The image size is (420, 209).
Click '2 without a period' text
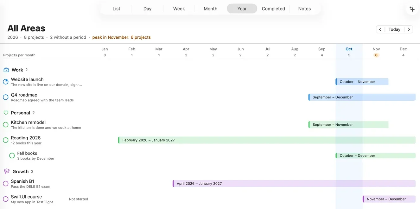(68, 37)
